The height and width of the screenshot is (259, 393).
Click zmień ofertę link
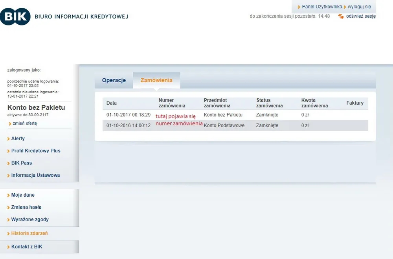(25, 123)
